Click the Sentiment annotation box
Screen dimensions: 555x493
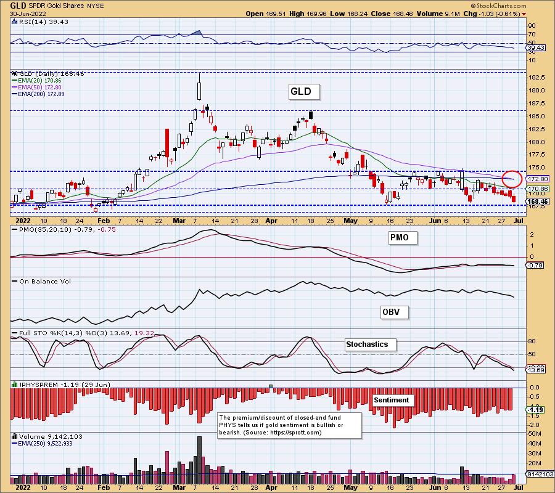(394, 400)
